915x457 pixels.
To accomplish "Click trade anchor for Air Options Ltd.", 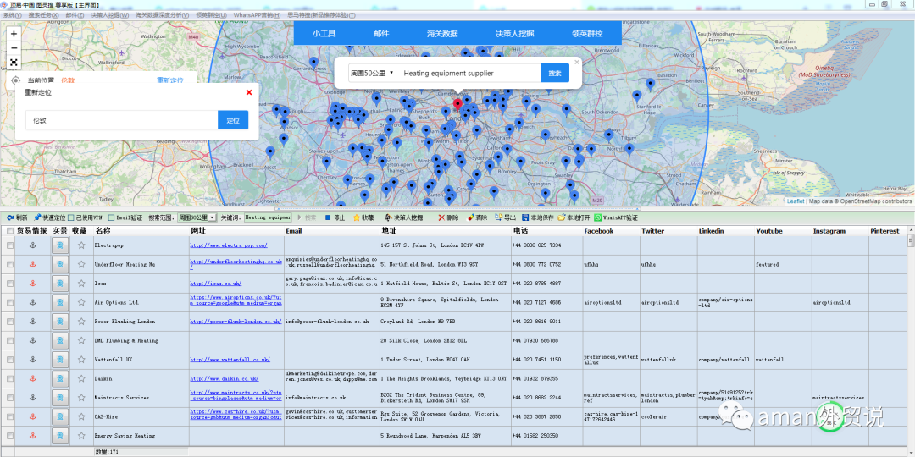I will coord(33,302).
